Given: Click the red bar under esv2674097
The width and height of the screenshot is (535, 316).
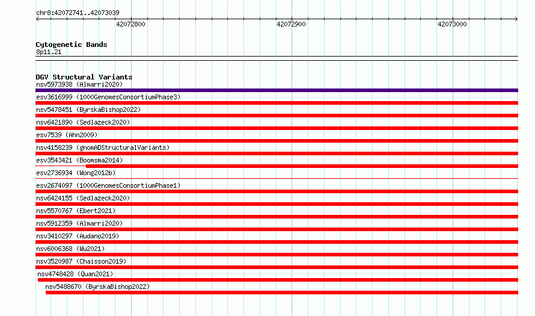Looking at the screenshot, I should pos(277,191).
